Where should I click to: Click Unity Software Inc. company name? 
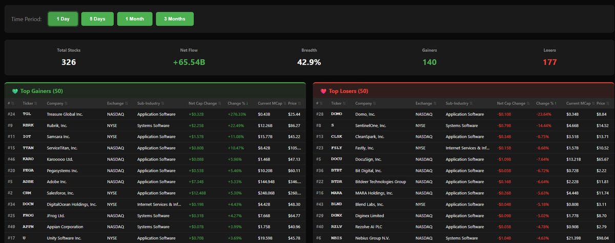[x=64, y=238]
